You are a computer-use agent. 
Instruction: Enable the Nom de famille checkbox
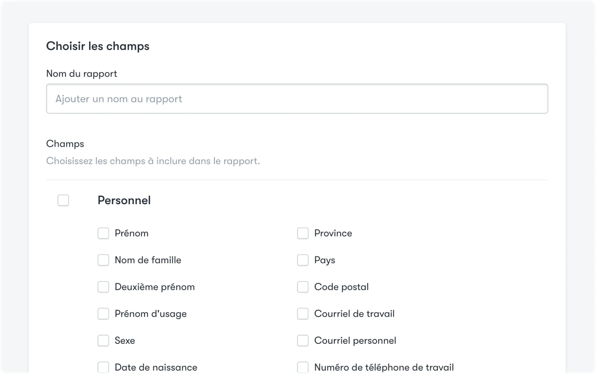pos(103,260)
